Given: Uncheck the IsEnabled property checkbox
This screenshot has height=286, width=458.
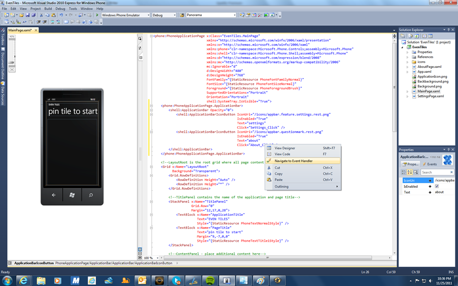Looking at the screenshot, I should point(437,186).
